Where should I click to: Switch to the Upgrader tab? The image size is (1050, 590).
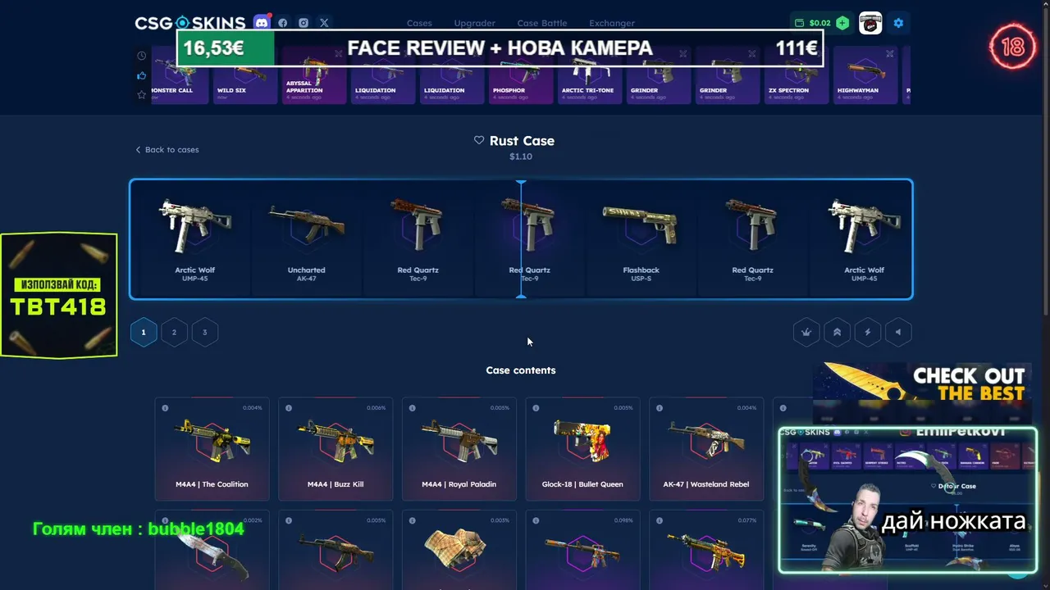(475, 23)
